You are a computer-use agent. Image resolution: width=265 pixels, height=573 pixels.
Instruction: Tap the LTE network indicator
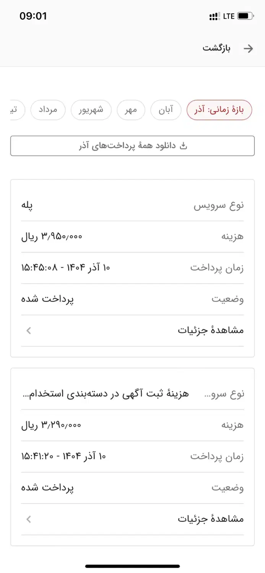tap(228, 16)
